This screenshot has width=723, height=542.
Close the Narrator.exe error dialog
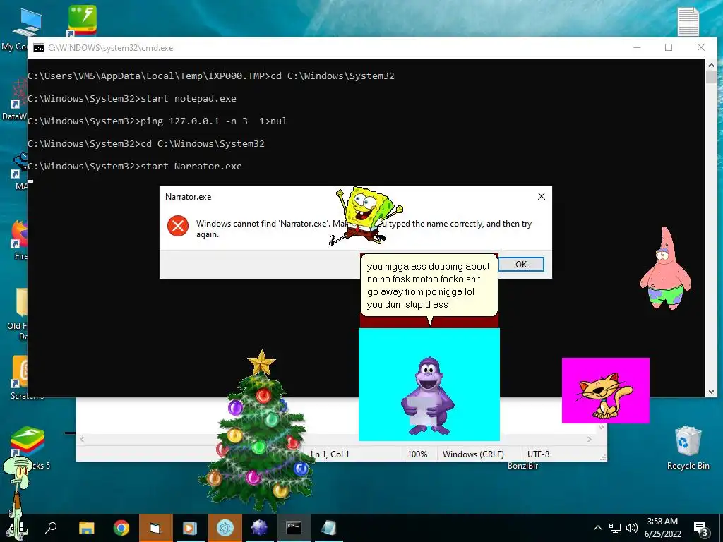[x=542, y=196]
